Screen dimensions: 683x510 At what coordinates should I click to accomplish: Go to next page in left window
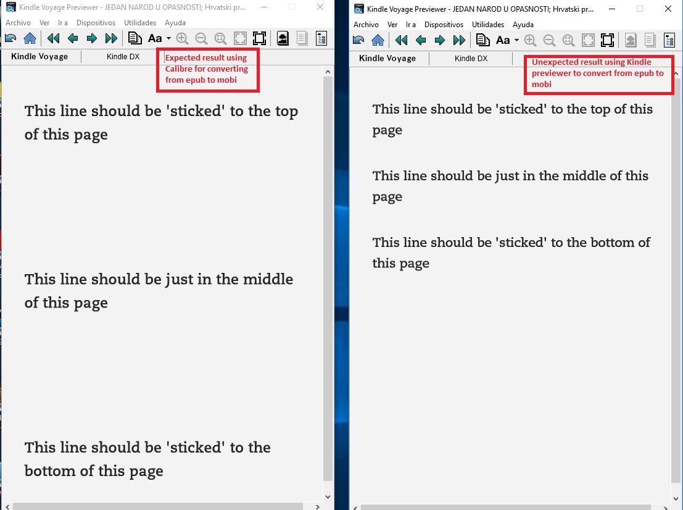[91, 38]
